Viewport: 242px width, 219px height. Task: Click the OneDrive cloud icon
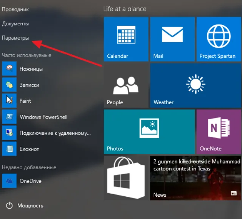click(x=9, y=181)
